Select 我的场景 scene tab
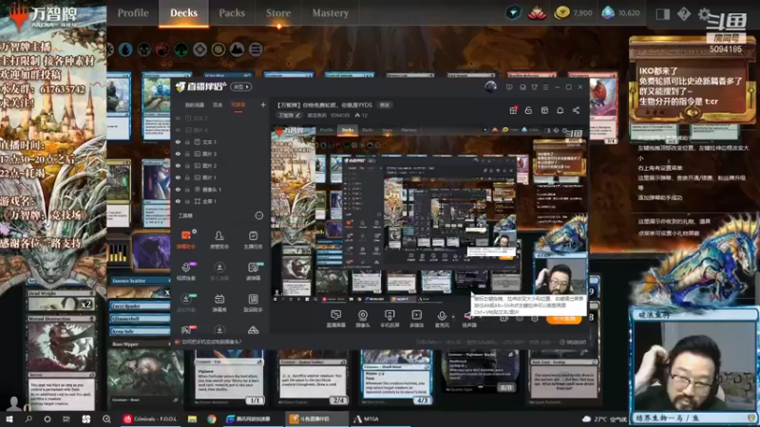This screenshot has height=427, width=760. tap(195, 105)
